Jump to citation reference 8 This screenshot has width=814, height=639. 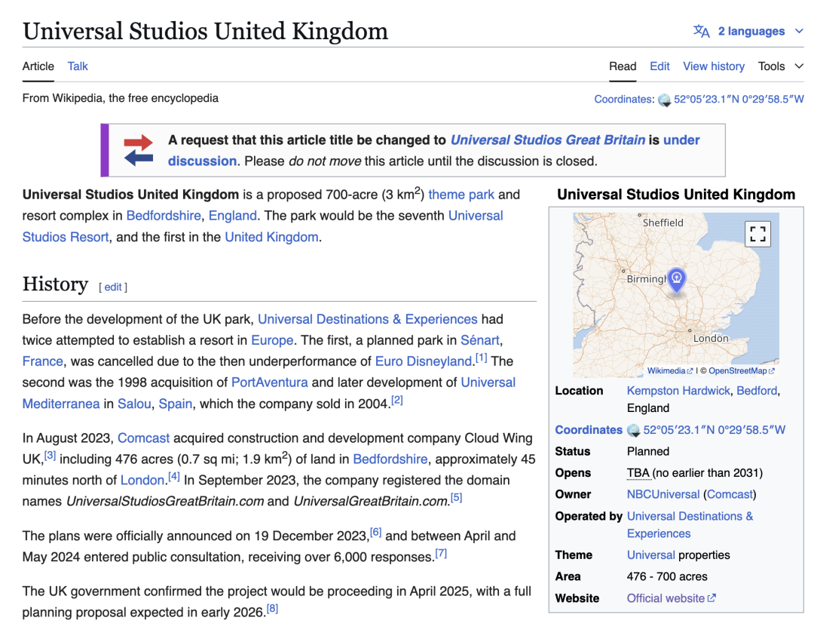tap(273, 608)
